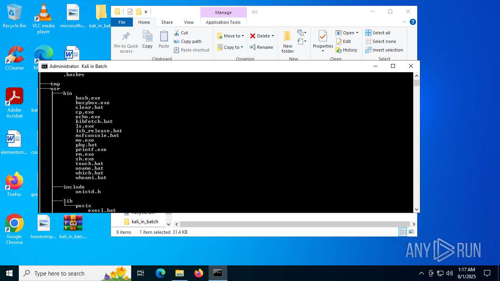Image resolution: width=500 pixels, height=281 pixels.
Task: Open the Application Tools tab
Action: [223, 22]
